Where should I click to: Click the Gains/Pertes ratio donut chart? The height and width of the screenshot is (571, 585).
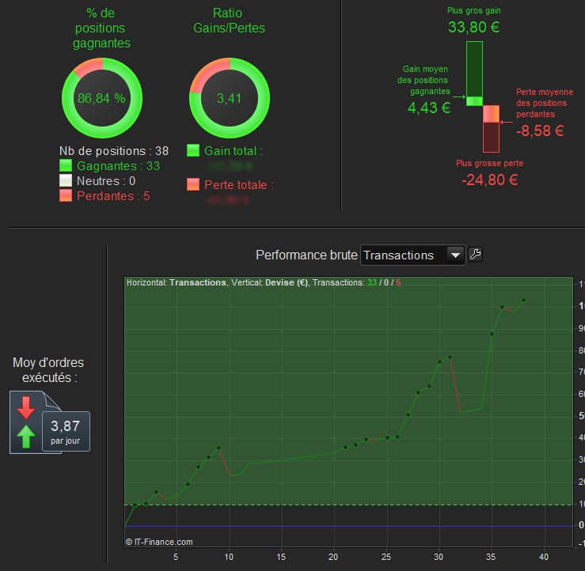point(230,98)
